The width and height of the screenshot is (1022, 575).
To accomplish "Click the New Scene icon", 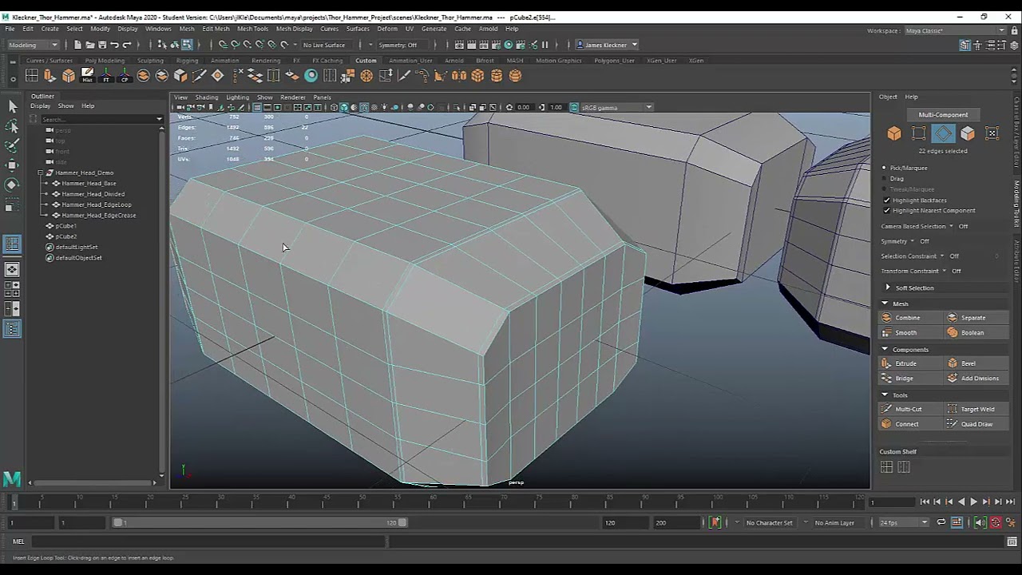I will (77, 45).
